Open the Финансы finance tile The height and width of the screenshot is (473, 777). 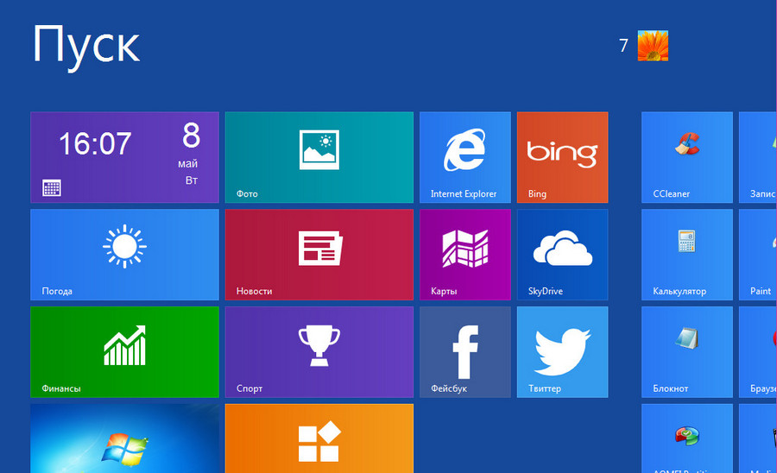tap(124, 352)
